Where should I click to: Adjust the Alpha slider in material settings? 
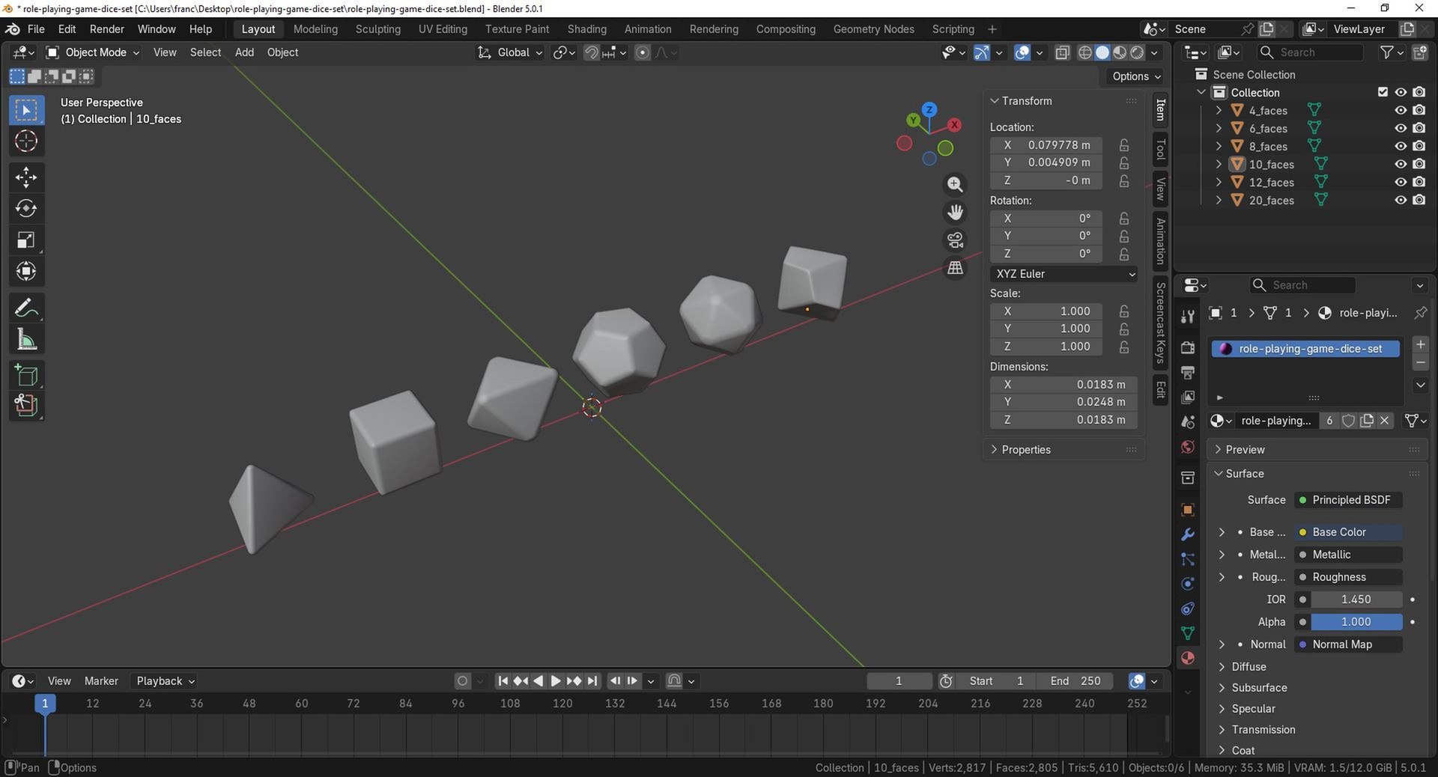[x=1356, y=622]
